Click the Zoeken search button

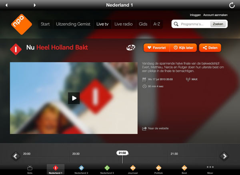pos(218,24)
